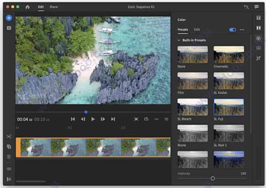The width and height of the screenshot is (266, 188).
Task: Apply the SL Kodak preset
Action: pyautogui.click(x=229, y=81)
